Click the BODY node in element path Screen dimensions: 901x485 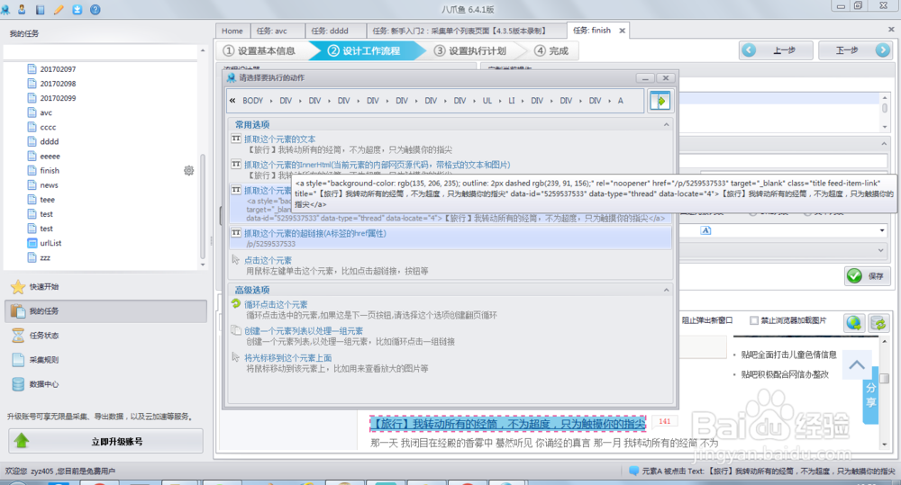[x=252, y=101]
